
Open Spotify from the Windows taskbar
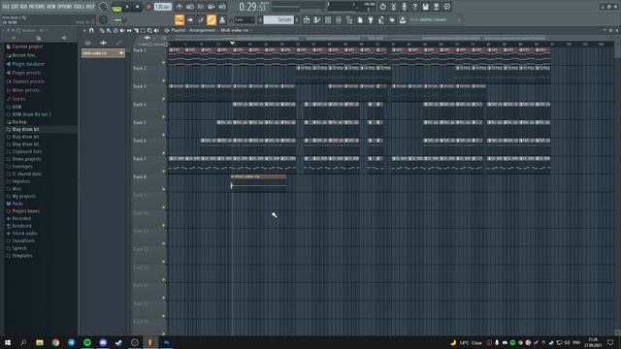click(x=87, y=342)
